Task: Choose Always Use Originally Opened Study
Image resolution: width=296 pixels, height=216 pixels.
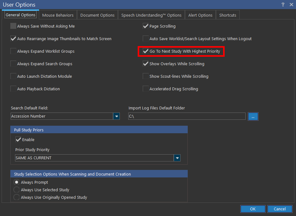Action: [x=17, y=197]
